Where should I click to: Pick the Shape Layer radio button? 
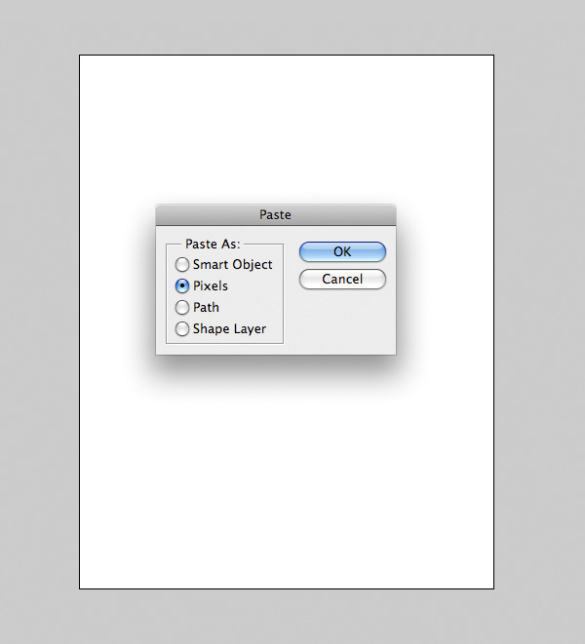[182, 329]
